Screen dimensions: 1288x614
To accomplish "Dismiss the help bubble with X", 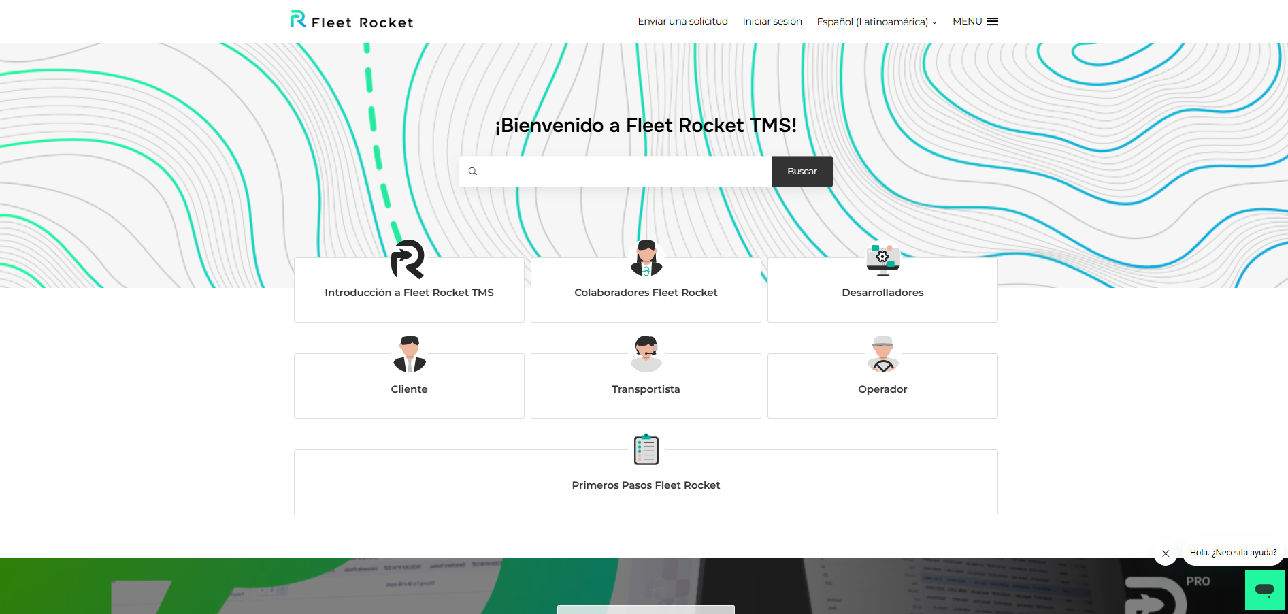I will pos(1166,553).
